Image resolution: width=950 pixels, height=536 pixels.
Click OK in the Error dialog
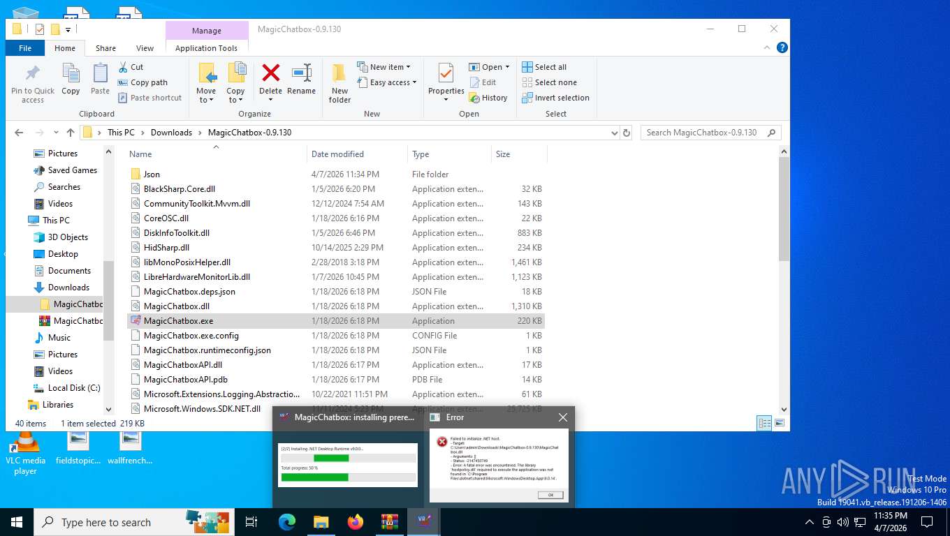coord(550,495)
